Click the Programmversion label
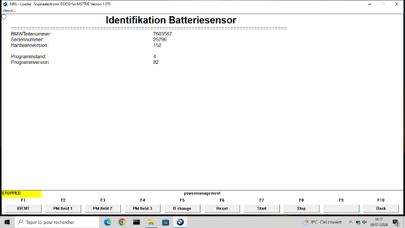The height and width of the screenshot is (228, 405). pyautogui.click(x=30, y=62)
